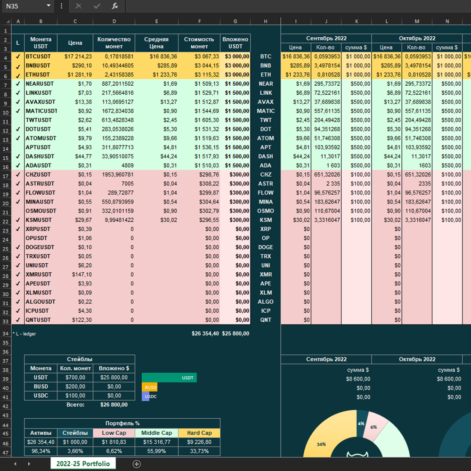Click the next sheet navigation arrow
The image size is (471, 471).
(x=29, y=464)
